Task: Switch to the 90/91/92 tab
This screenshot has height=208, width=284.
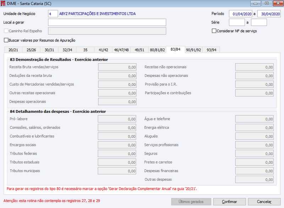Action: click(x=193, y=50)
